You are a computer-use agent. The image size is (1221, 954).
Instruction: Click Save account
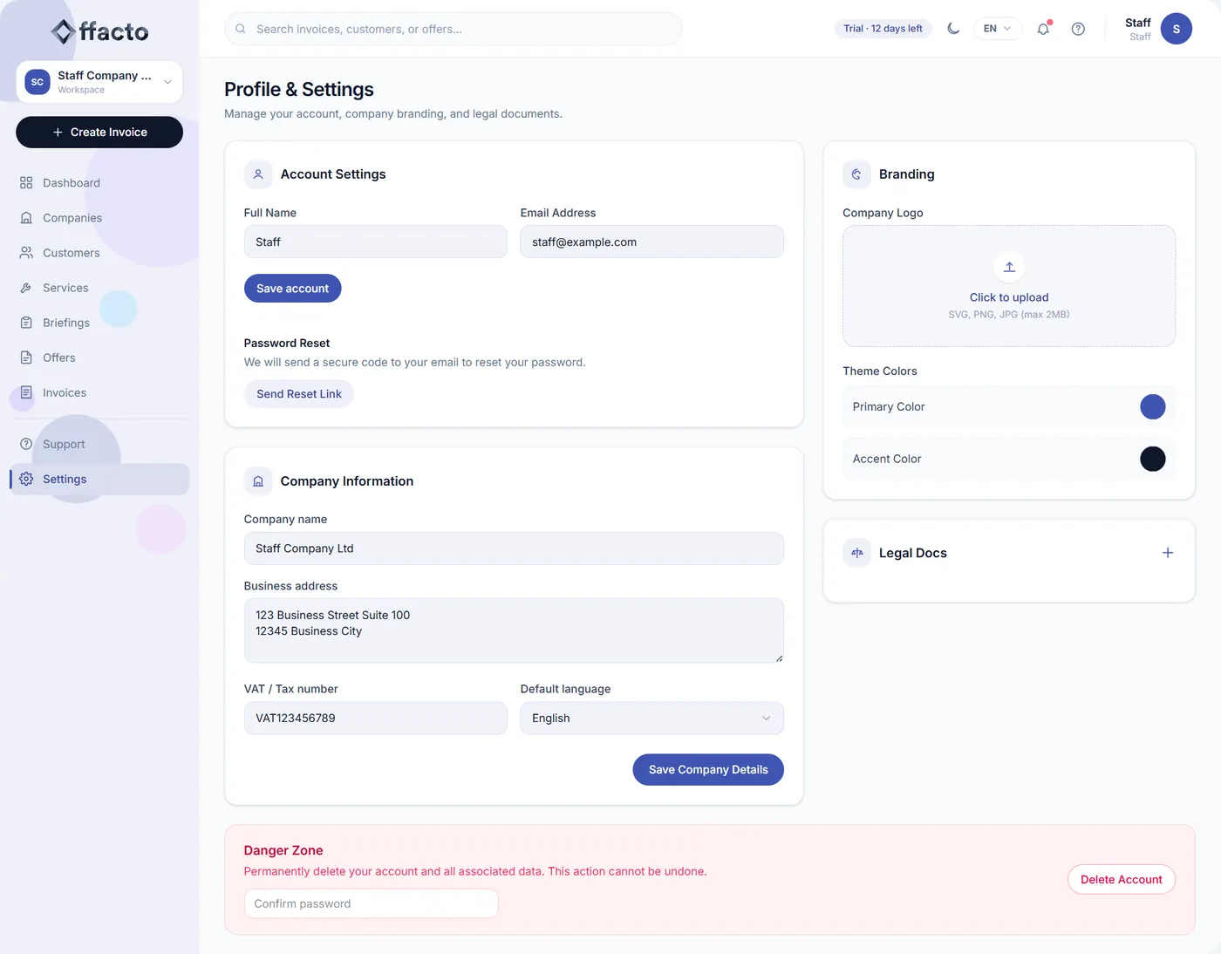click(292, 289)
